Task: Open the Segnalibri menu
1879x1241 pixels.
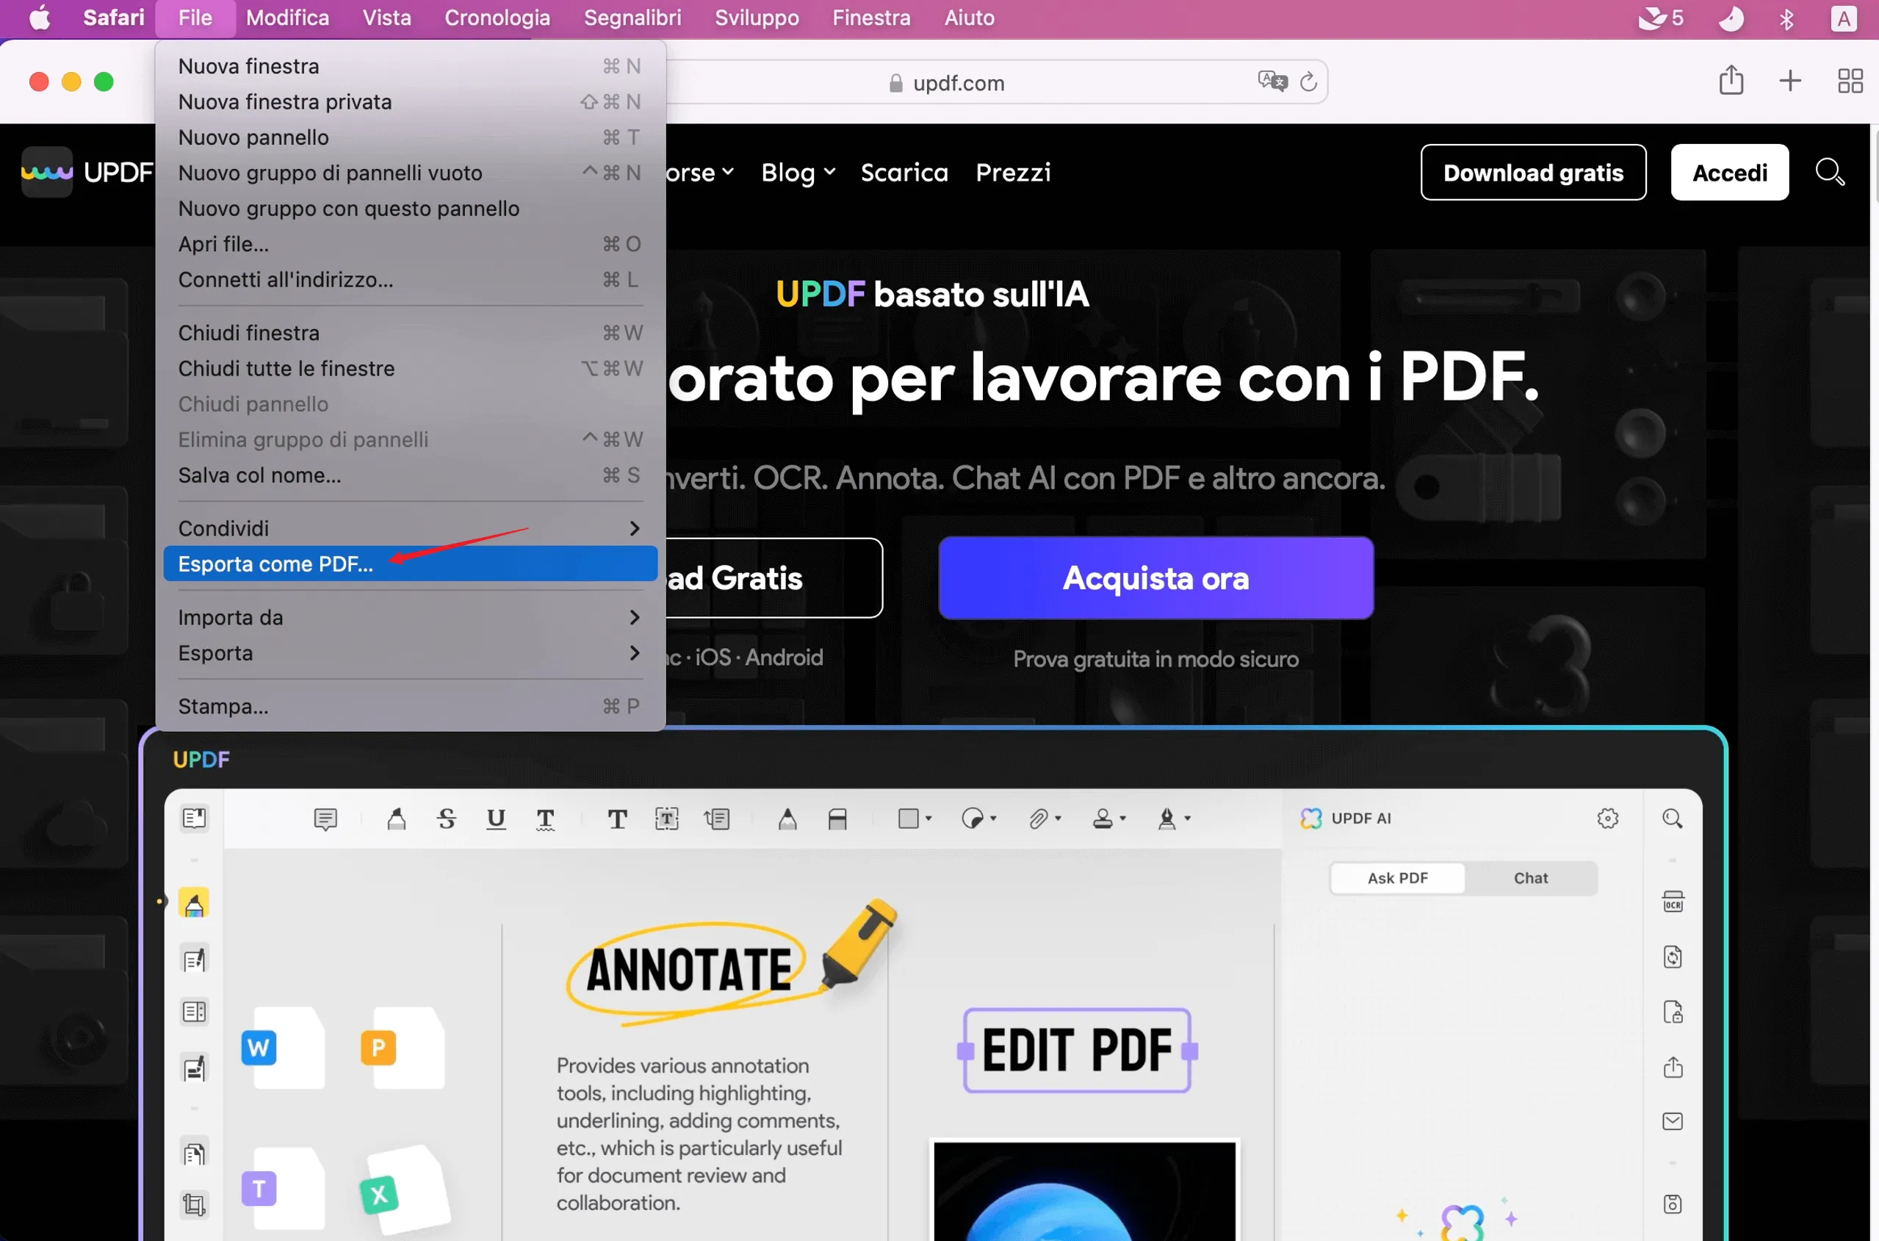Action: click(x=632, y=18)
